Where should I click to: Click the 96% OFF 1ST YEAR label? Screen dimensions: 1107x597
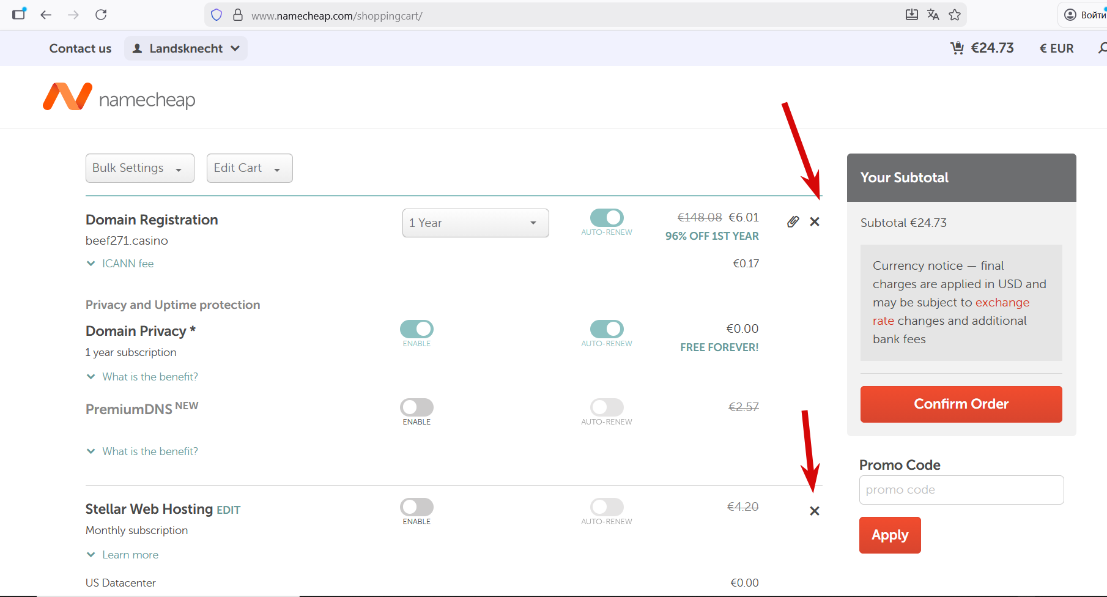(x=712, y=236)
